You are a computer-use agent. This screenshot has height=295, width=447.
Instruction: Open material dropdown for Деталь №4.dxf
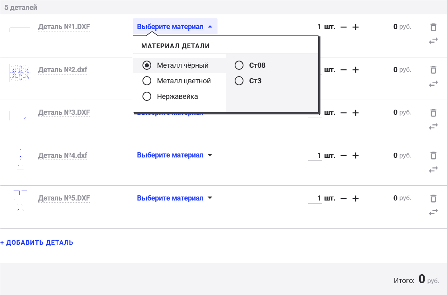pos(174,155)
